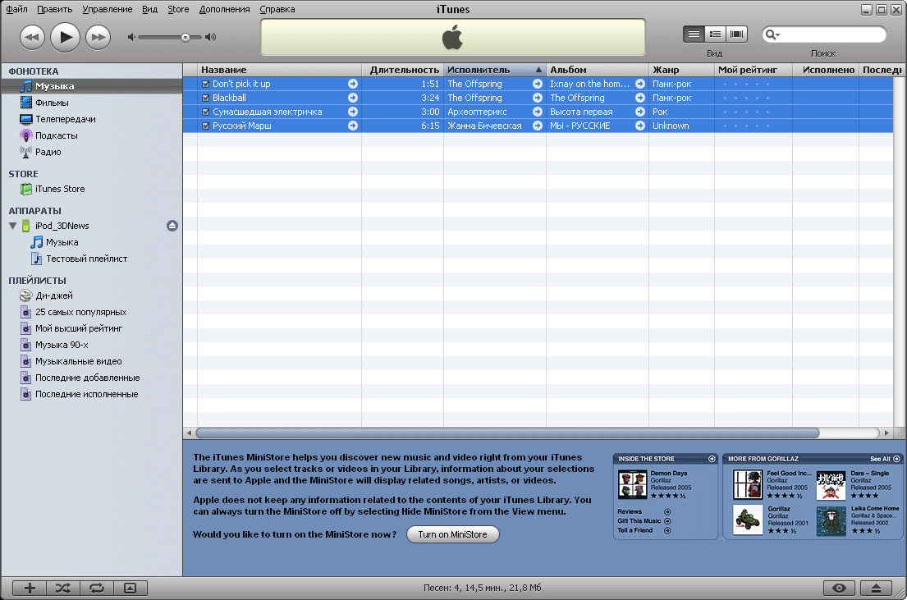Open the Вид menu
The height and width of the screenshot is (600, 907).
pyautogui.click(x=150, y=9)
